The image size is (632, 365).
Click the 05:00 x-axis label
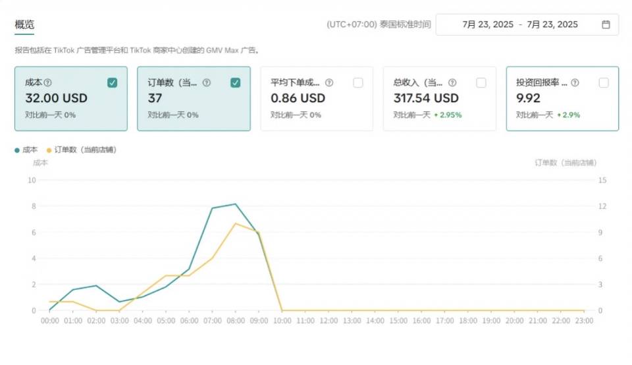(166, 321)
